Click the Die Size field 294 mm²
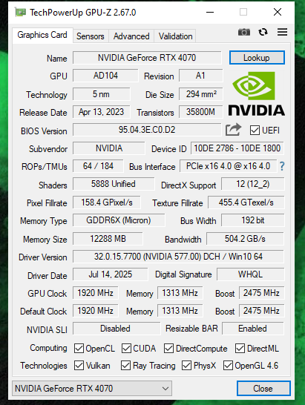The height and width of the screenshot is (405, 305). (x=200, y=93)
